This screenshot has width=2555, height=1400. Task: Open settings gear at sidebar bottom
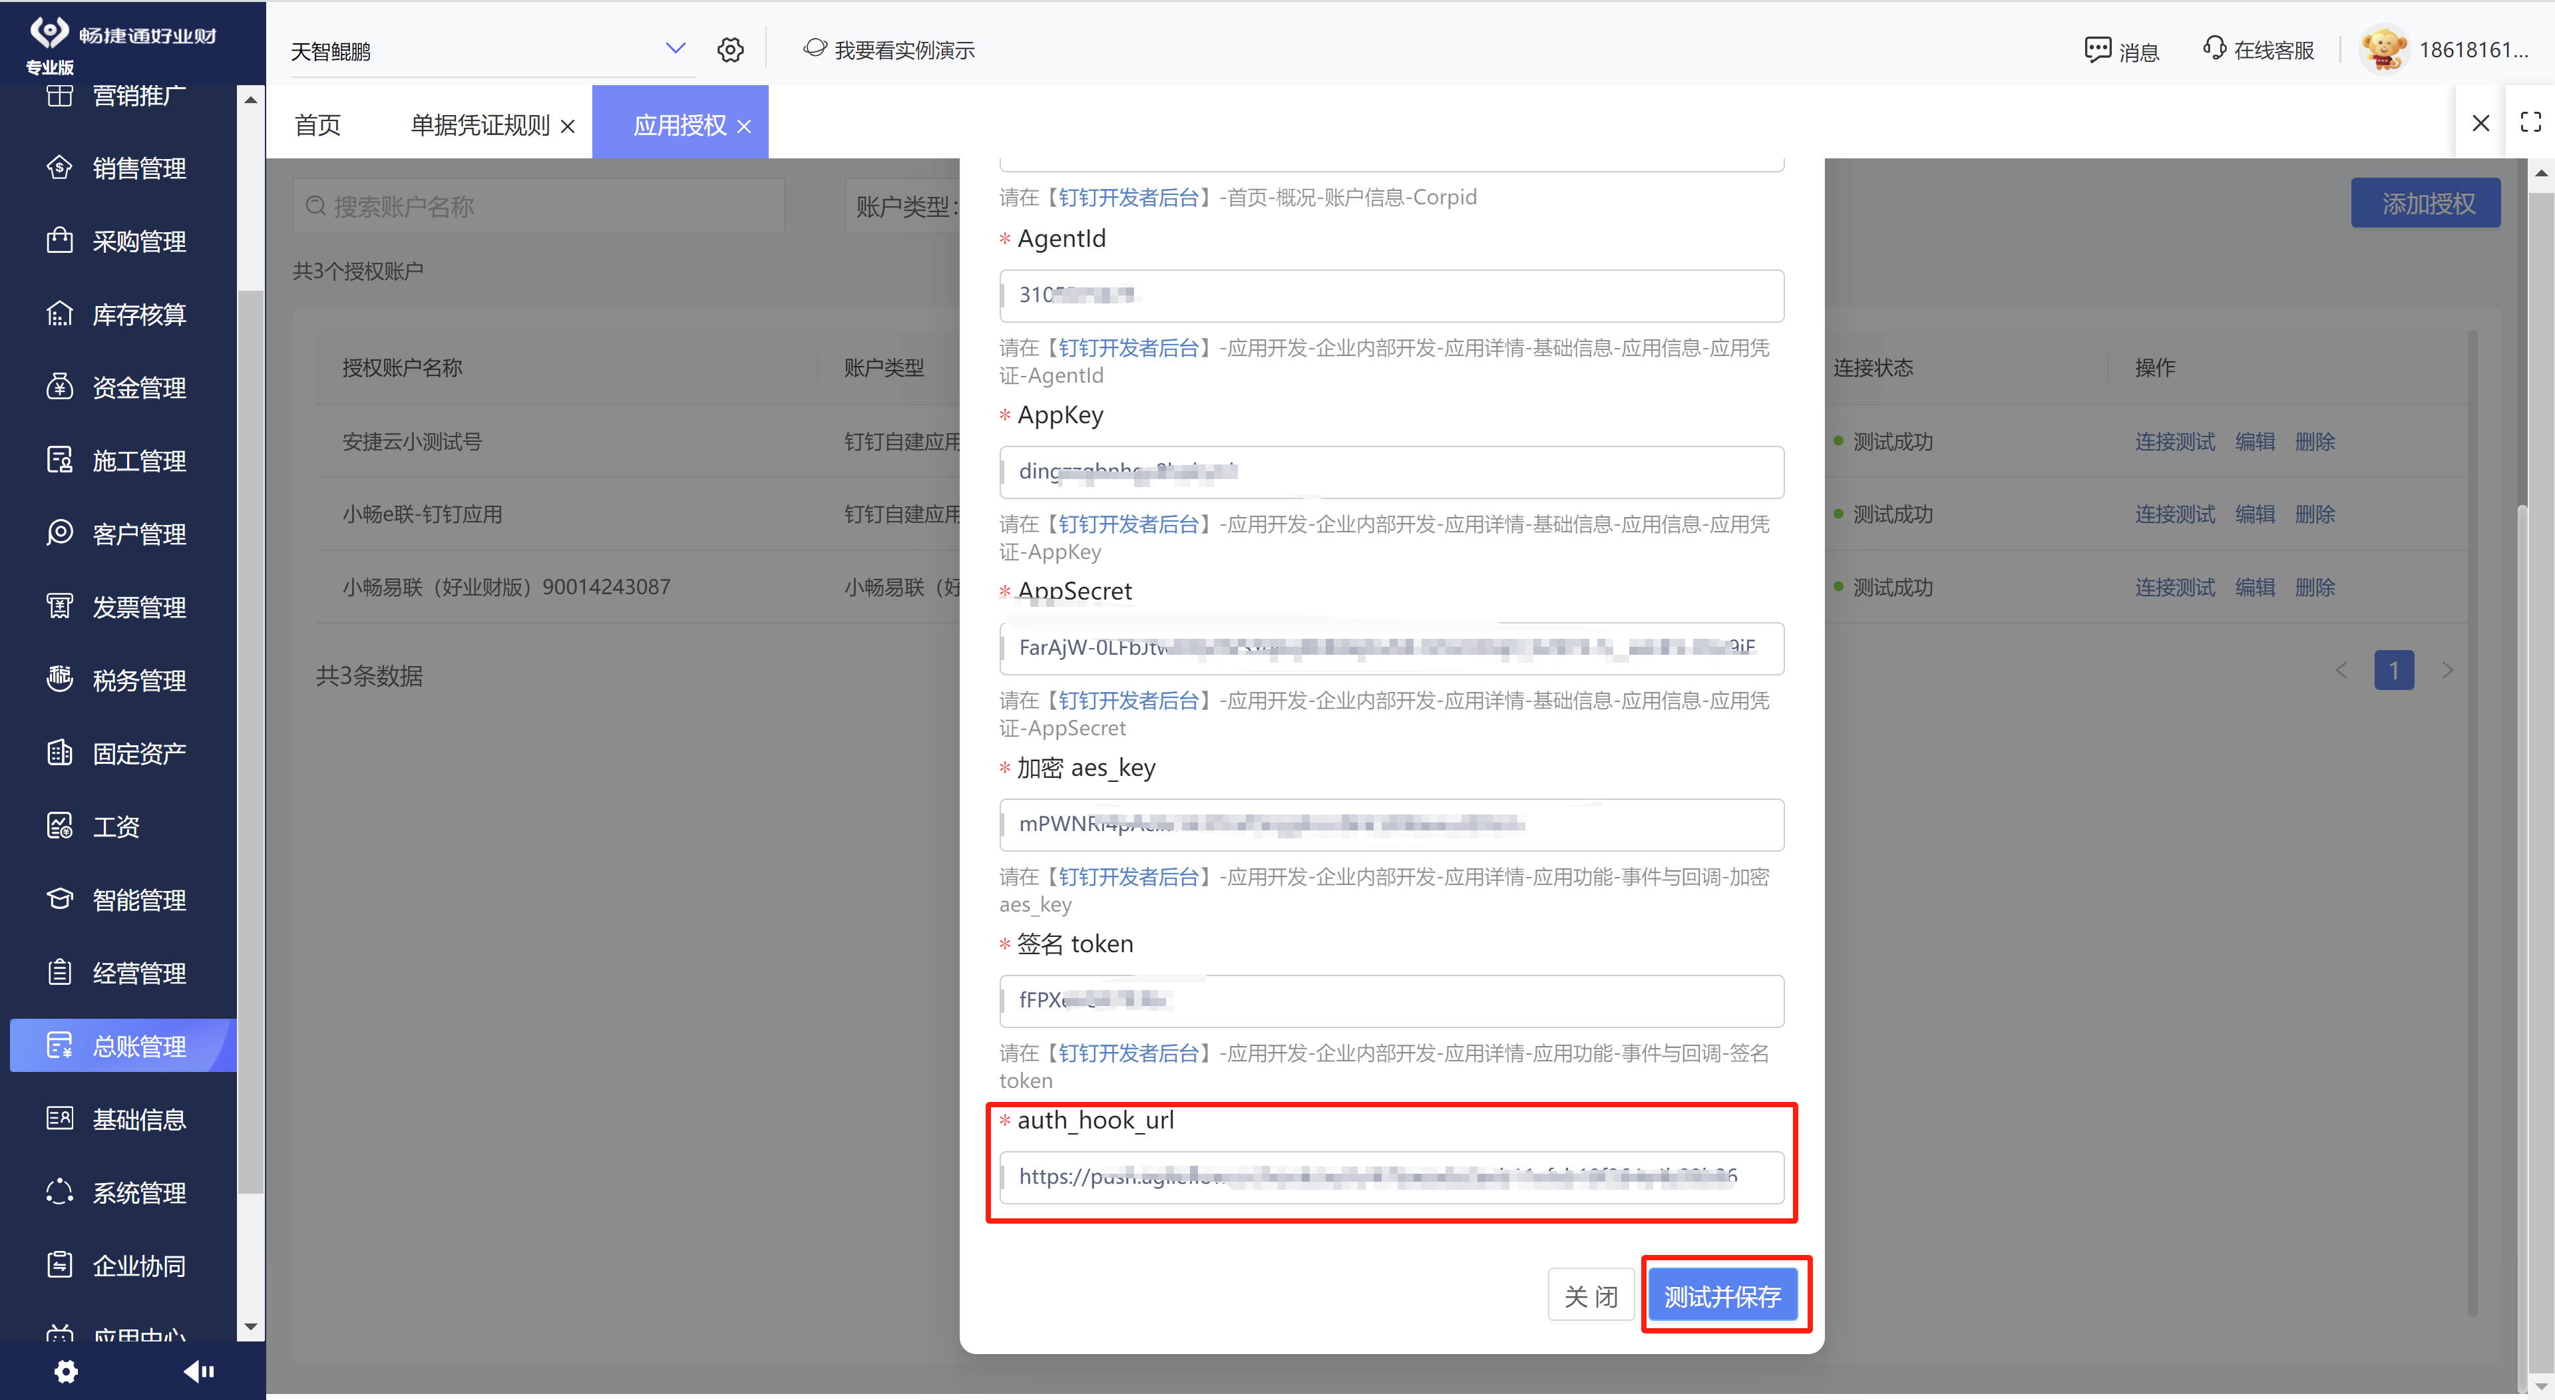click(65, 1371)
